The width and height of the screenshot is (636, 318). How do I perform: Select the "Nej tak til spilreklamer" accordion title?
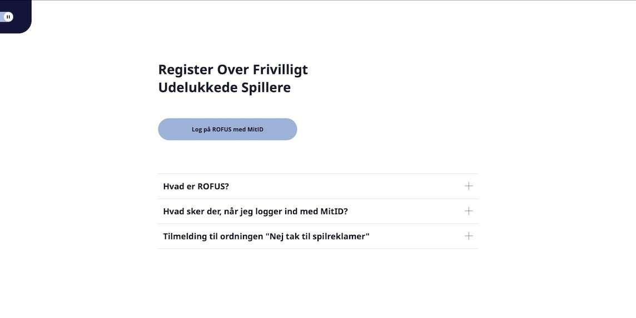266,236
